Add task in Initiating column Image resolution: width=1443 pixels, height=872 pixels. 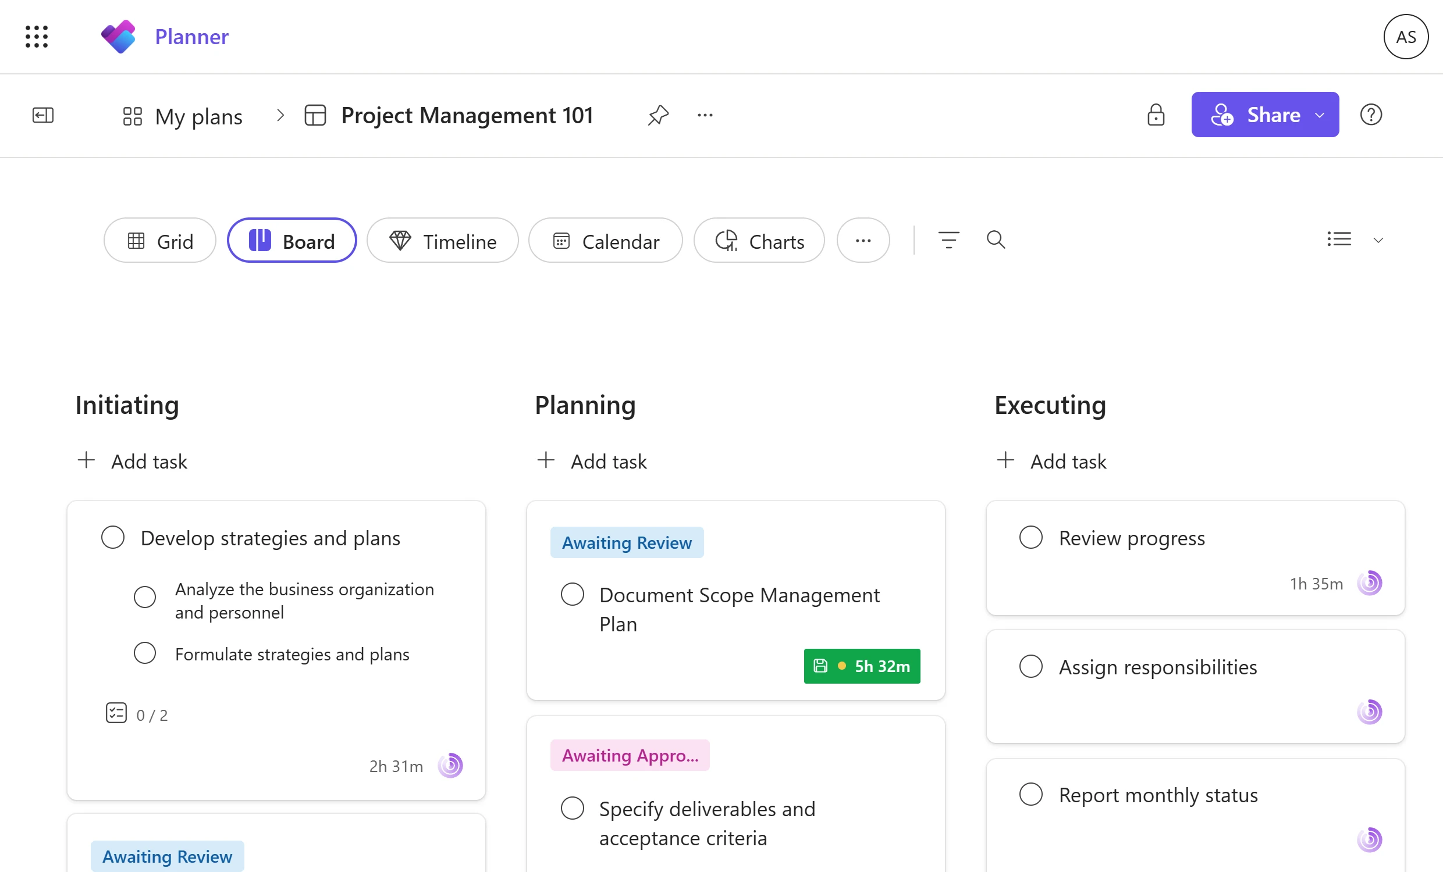point(132,461)
